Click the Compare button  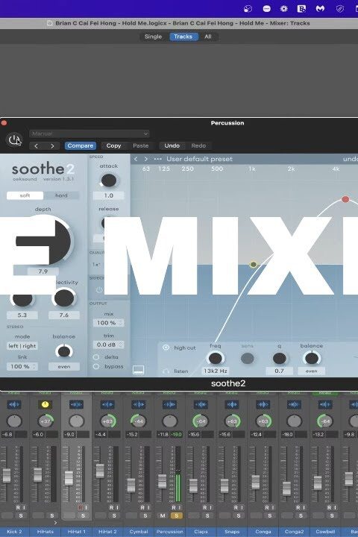pos(80,146)
